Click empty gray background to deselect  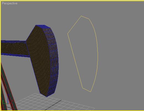click(119, 46)
